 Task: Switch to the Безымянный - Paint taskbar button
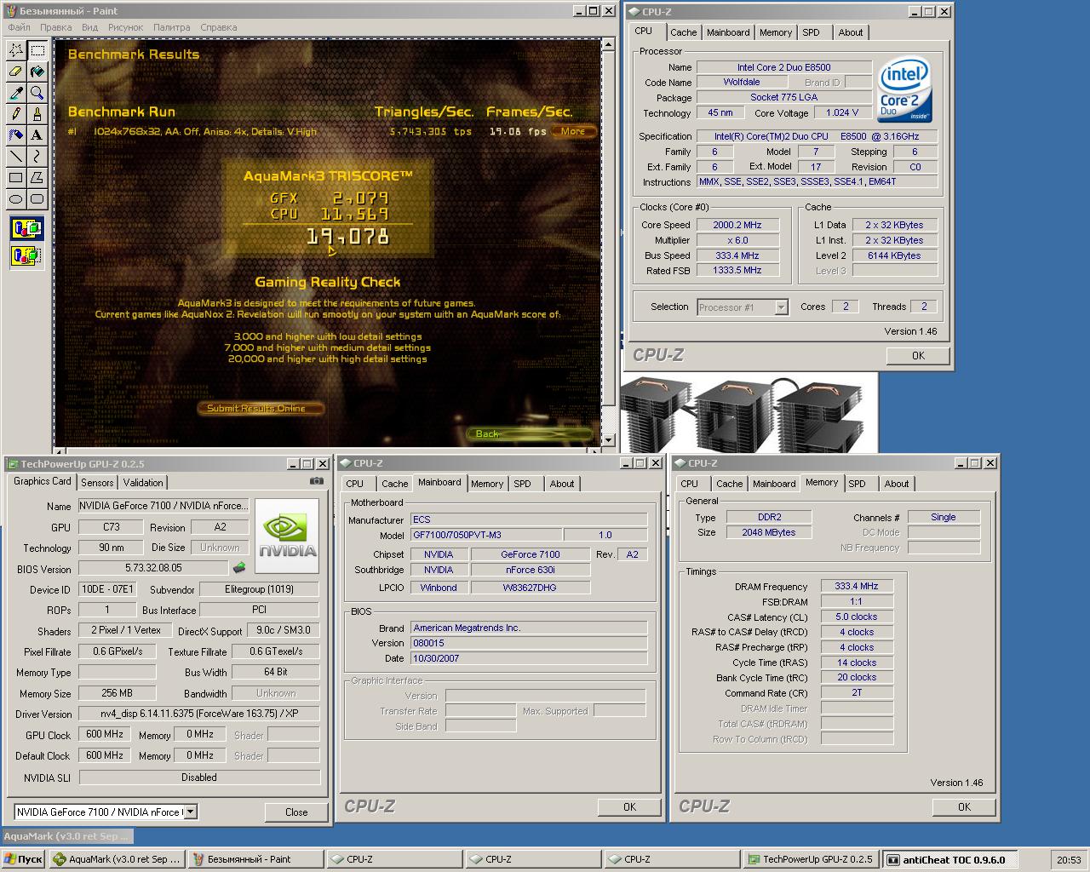[x=256, y=859]
